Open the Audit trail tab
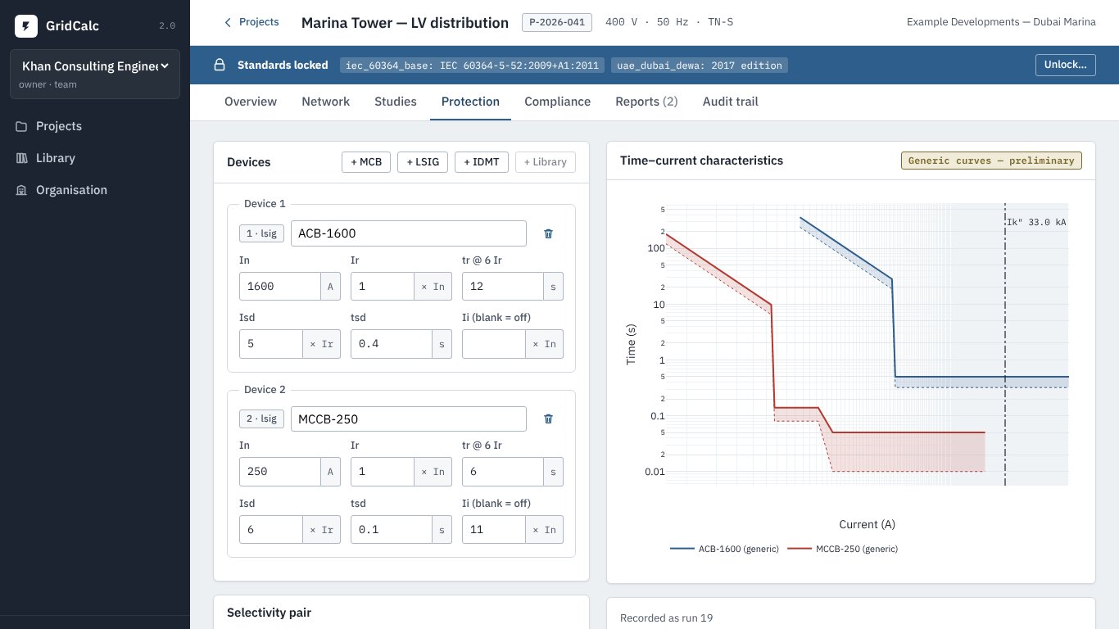Screen dimensions: 1119x629 (x=730, y=102)
